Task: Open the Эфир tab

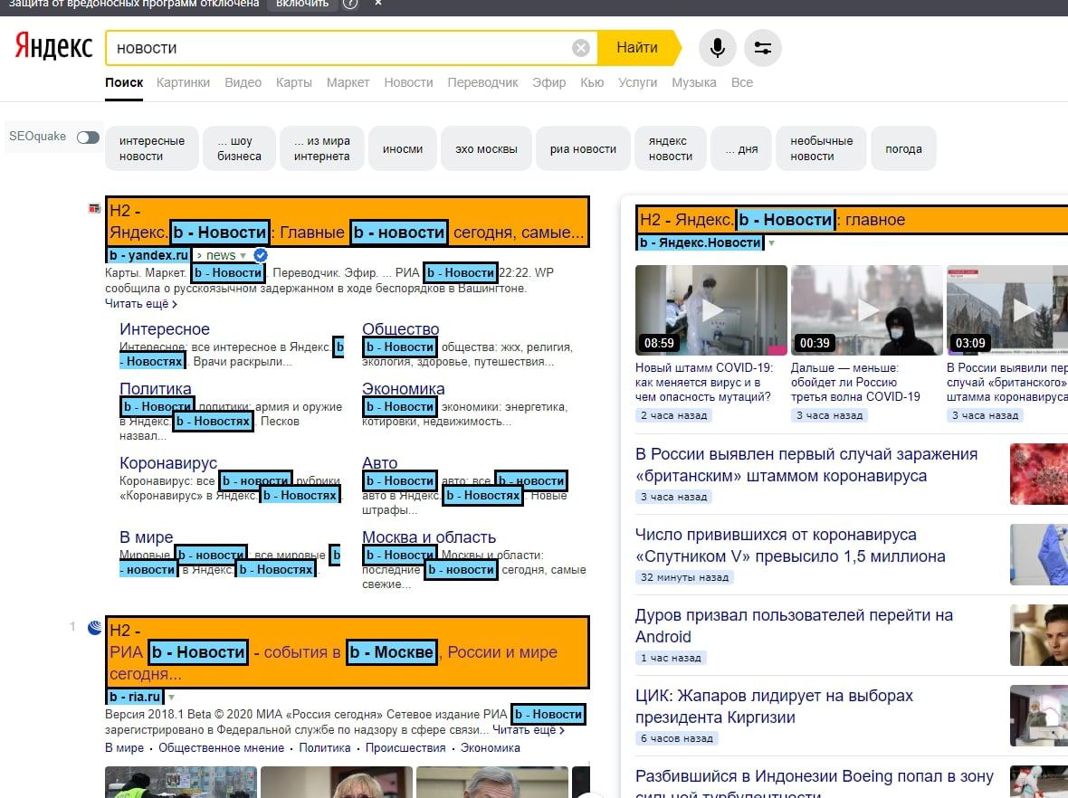Action: pos(549,82)
